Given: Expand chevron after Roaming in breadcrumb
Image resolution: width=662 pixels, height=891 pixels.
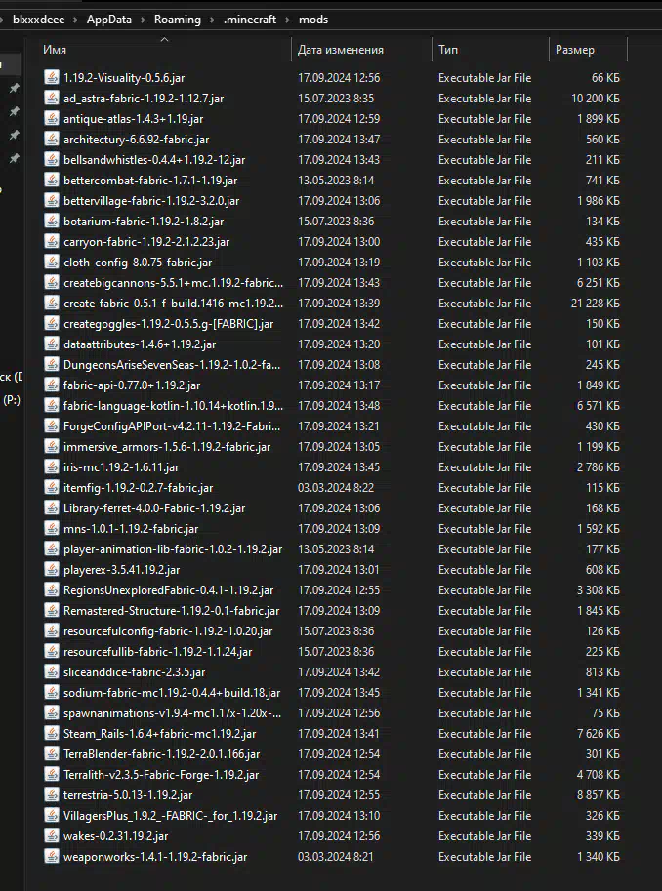Looking at the screenshot, I should click(212, 20).
